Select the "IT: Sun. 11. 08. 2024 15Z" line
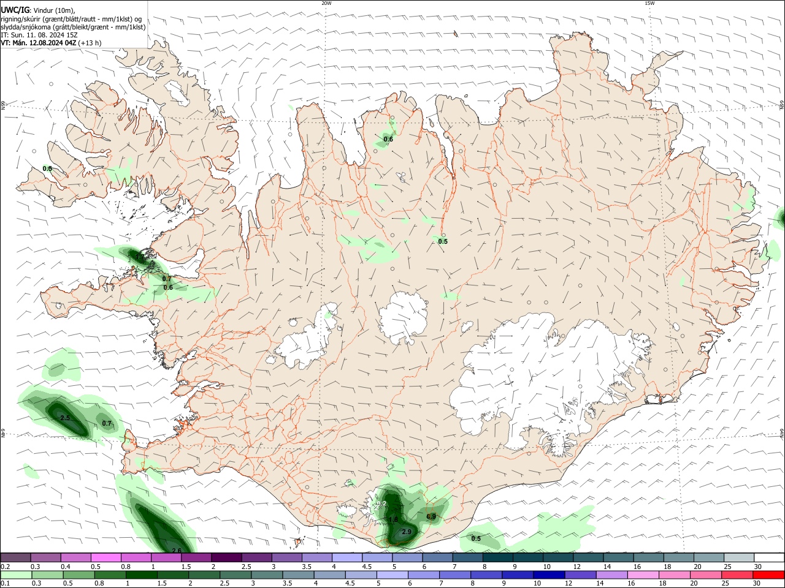 [39, 35]
